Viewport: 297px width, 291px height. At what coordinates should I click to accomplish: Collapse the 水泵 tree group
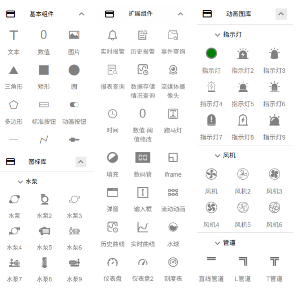(x=20, y=182)
